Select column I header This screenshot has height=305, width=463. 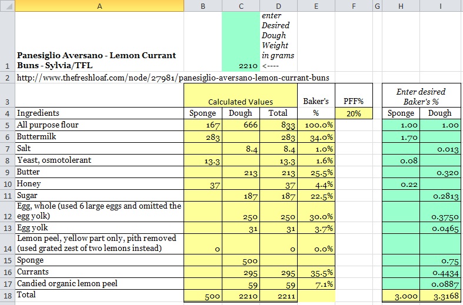439,6
